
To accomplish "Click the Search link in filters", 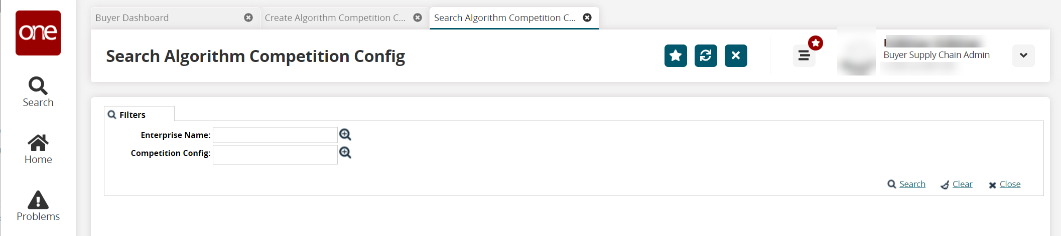I will (x=912, y=184).
